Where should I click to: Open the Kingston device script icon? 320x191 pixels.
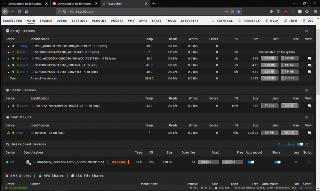pos(309,162)
